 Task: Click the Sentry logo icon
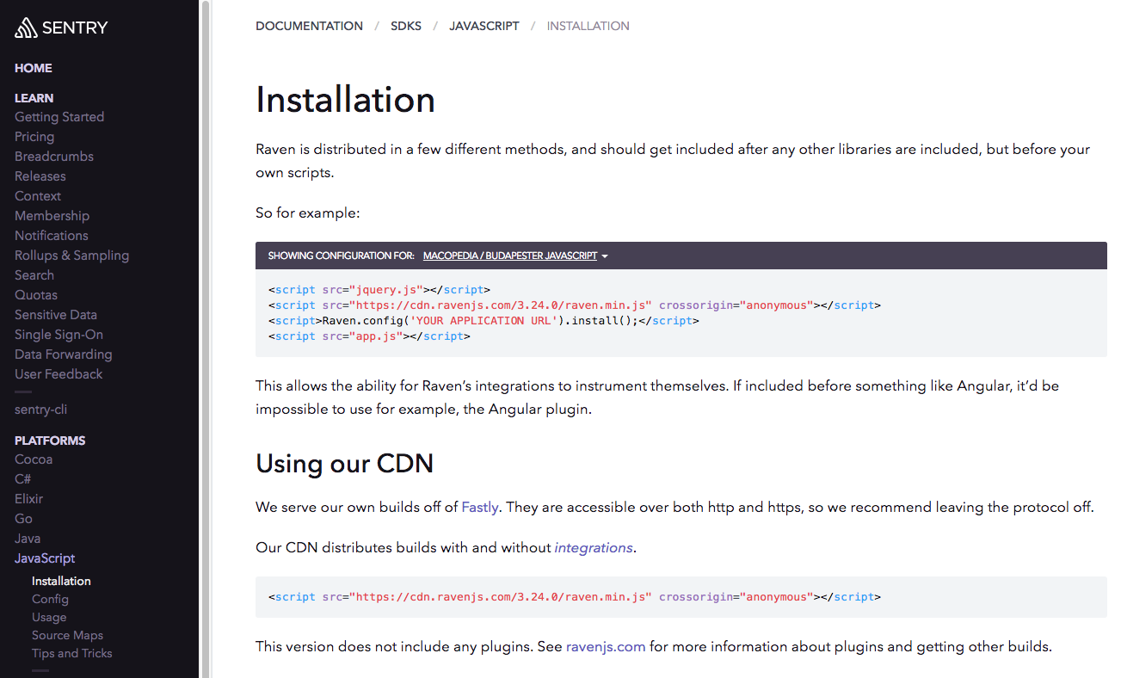[x=26, y=28]
